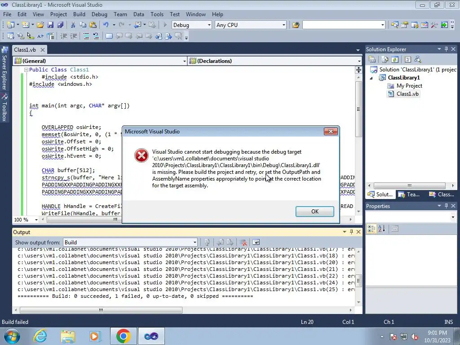Viewport: 460px width, 345px height.
Task: Open Object Browser from main toolbar
Action: pyautogui.click(x=424, y=25)
